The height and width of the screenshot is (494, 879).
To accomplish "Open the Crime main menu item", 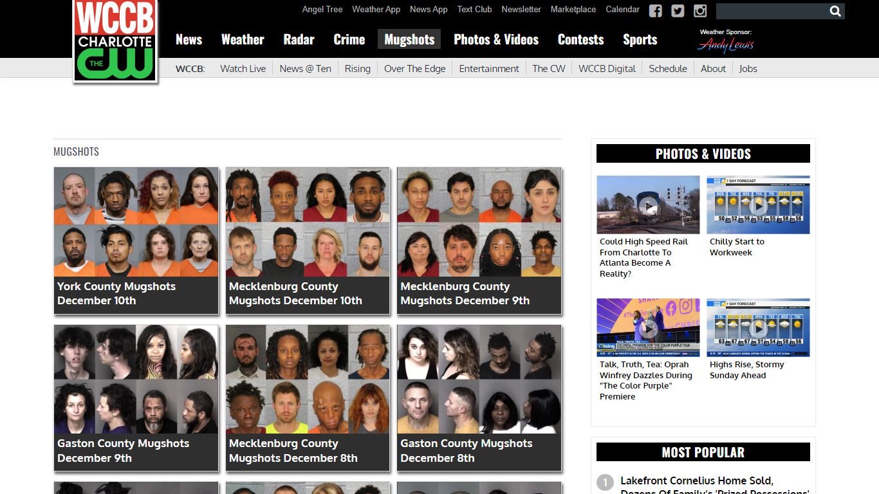I will pyautogui.click(x=349, y=39).
